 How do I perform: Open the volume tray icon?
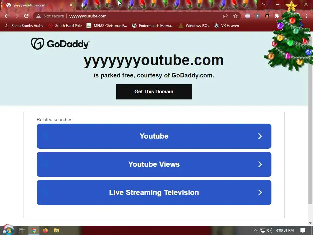pos(270,230)
